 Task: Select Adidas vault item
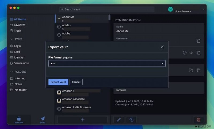(x=82, y=27)
